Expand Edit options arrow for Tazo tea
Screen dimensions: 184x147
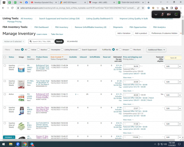pos(180,82)
